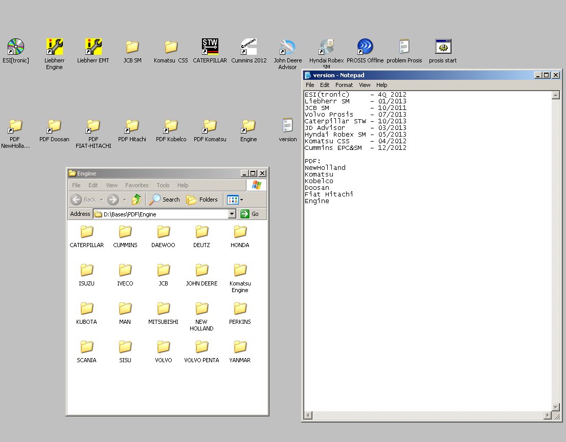Screen dimensions: 566x442
Task: Click the Up folder toolbar icon
Action: (137, 200)
